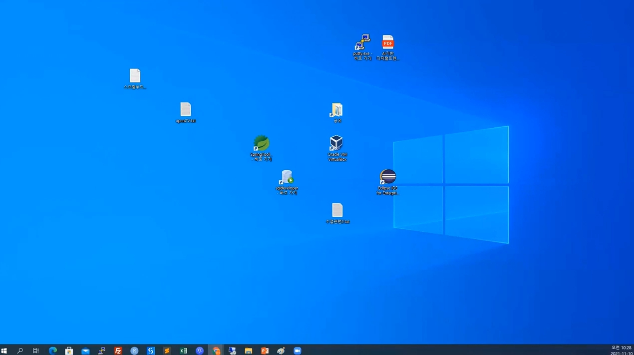Switch to Chrome in the taskbar
This screenshot has height=355, width=634.
[x=216, y=351]
